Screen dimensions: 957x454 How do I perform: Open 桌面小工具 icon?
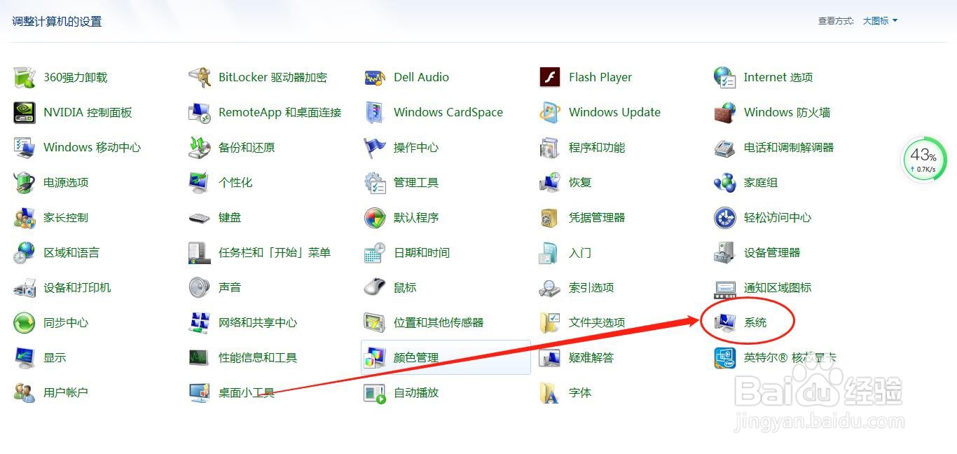tap(200, 392)
